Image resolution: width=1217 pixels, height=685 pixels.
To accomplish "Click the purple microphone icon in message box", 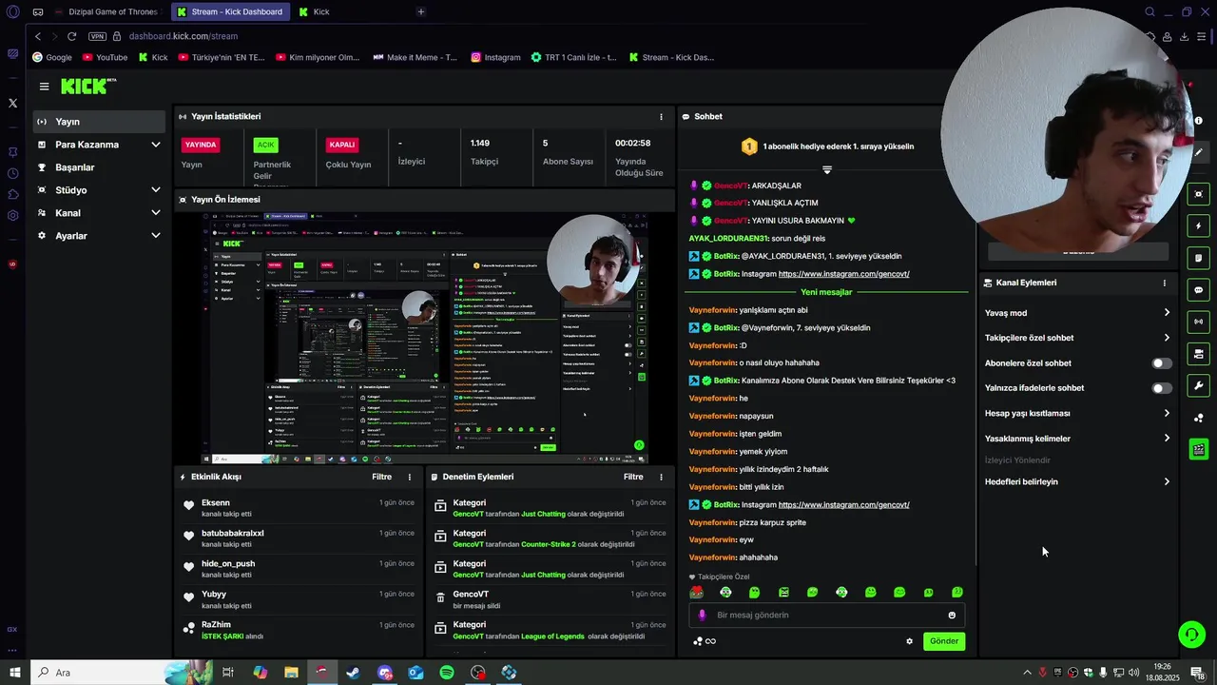I will 703,615.
